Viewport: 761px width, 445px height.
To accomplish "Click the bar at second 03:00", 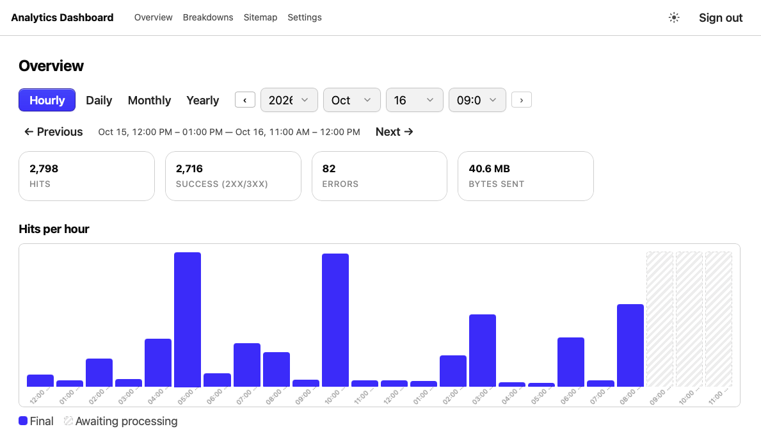I will click(x=483, y=350).
